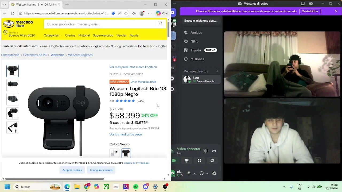The height and width of the screenshot is (192, 342).
Task: Click the horizontal scrollbar of the page
Action: tap(54, 179)
